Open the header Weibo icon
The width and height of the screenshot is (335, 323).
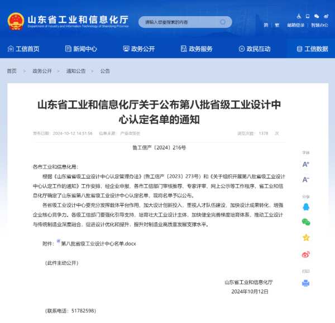point(326,16)
